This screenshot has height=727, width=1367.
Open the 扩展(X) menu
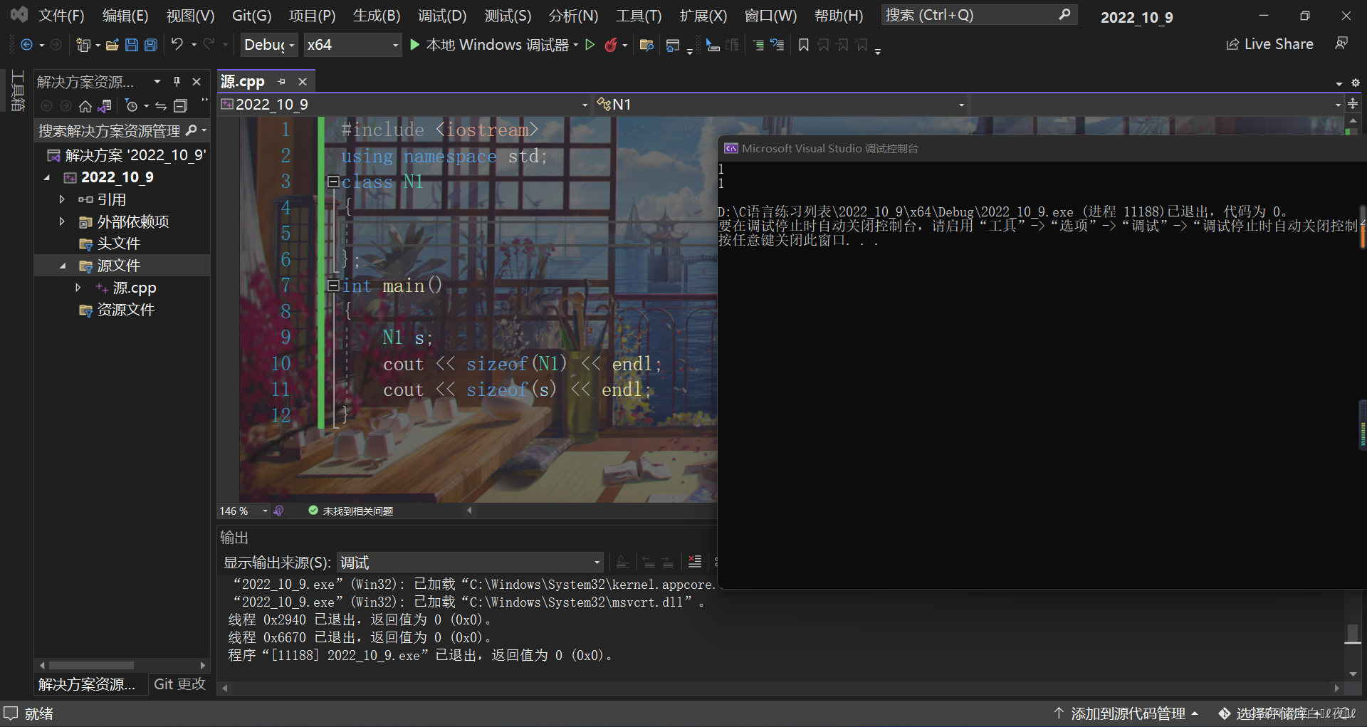click(703, 16)
